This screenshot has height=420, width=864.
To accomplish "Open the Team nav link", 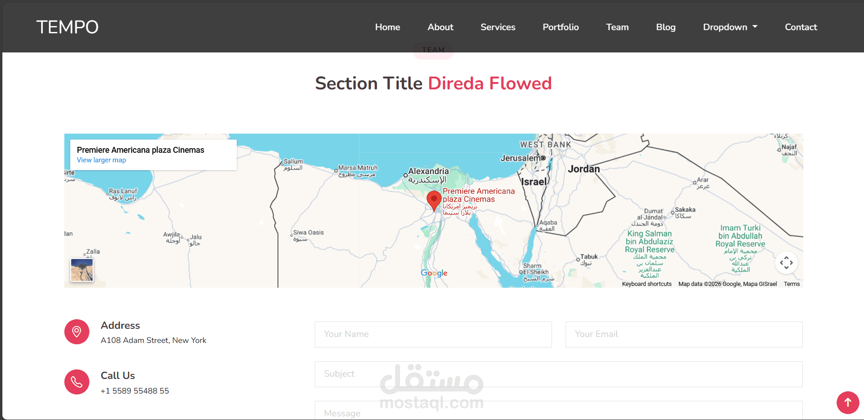I will tap(617, 27).
